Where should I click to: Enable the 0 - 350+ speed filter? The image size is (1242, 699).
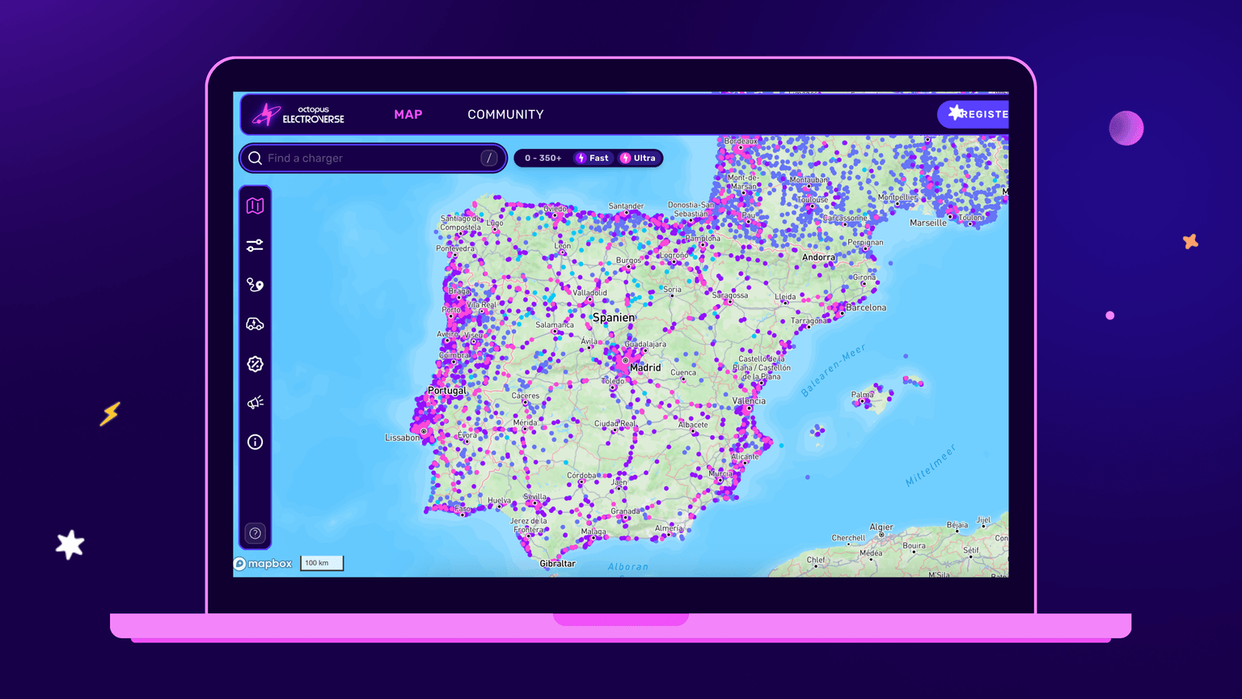[x=541, y=158]
